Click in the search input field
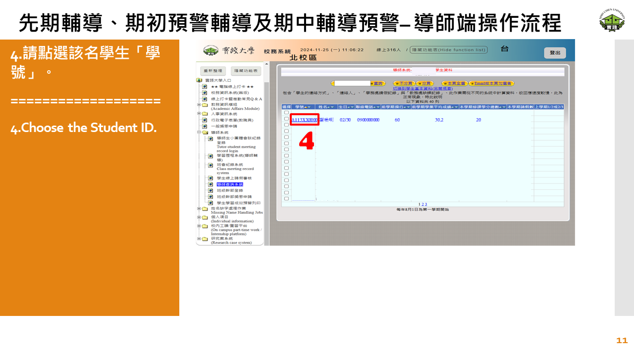634x356 pixels. pos(353,84)
